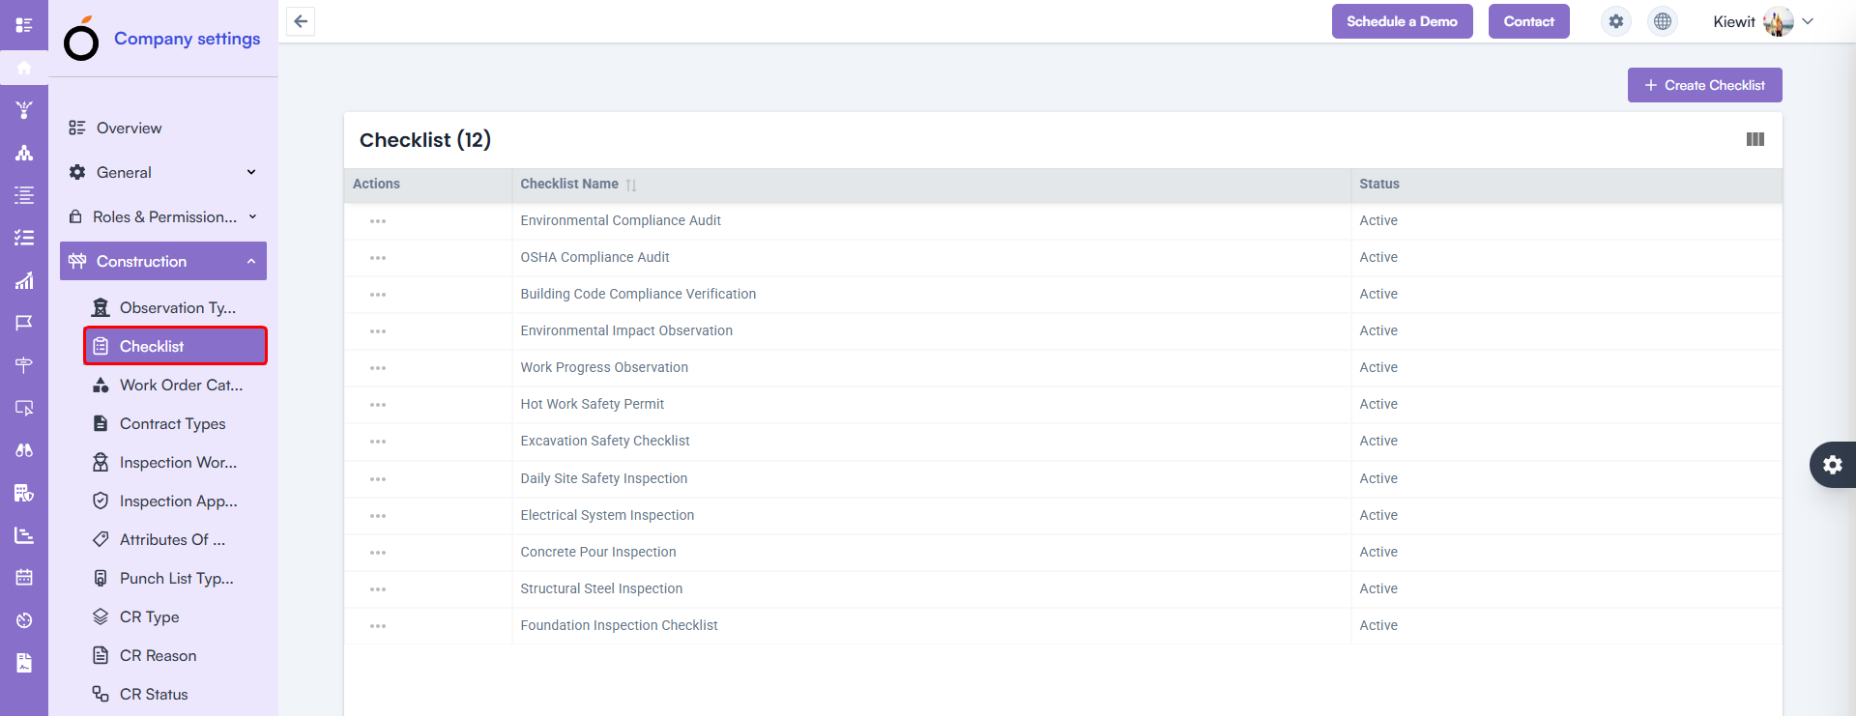Open Foundation Inspection Checklist link

coord(619,625)
